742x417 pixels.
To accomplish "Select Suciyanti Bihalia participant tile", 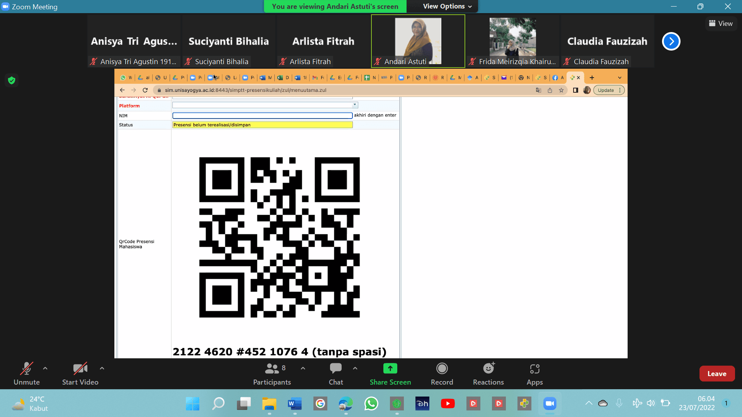I will pyautogui.click(x=229, y=41).
